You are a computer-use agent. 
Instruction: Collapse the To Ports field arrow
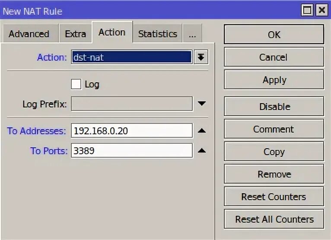click(202, 150)
